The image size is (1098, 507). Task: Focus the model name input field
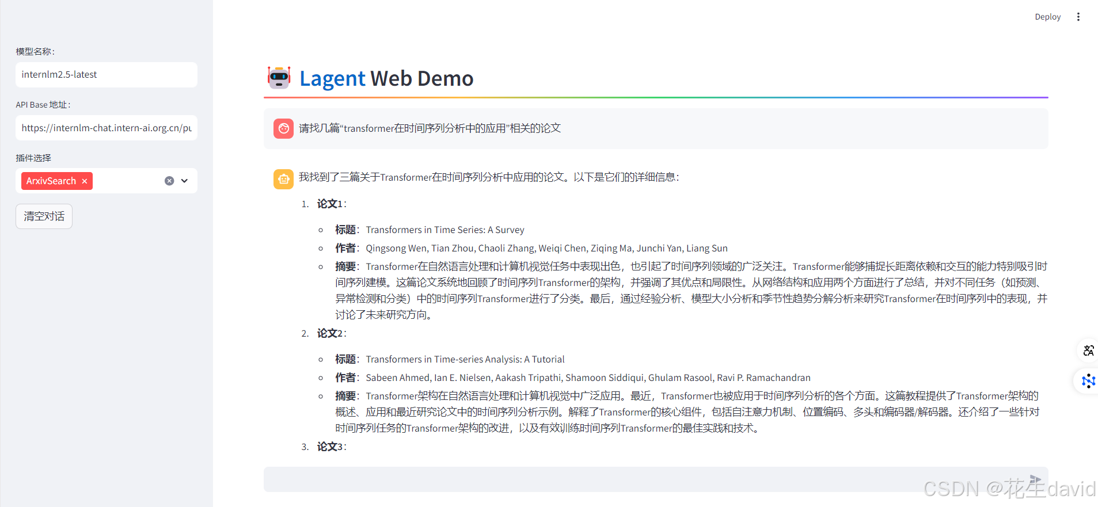point(107,75)
